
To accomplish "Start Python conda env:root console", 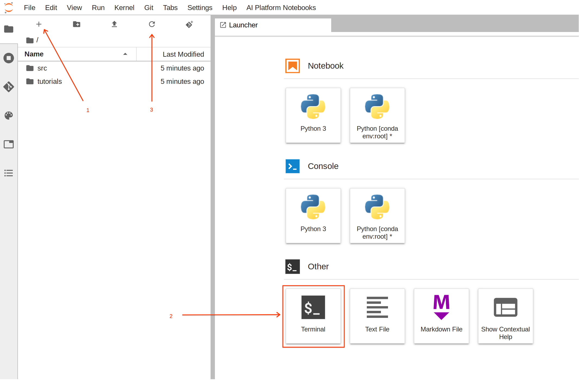I will point(377,216).
